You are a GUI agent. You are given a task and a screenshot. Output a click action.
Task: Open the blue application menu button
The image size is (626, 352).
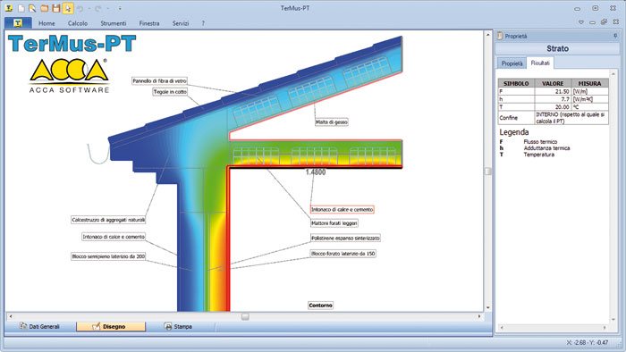point(18,23)
